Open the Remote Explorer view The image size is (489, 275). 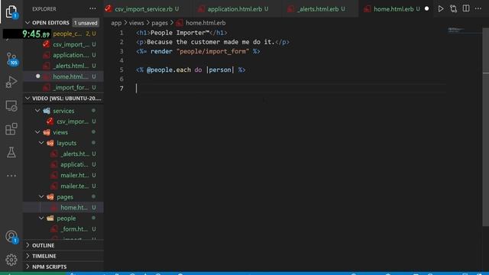(11, 105)
